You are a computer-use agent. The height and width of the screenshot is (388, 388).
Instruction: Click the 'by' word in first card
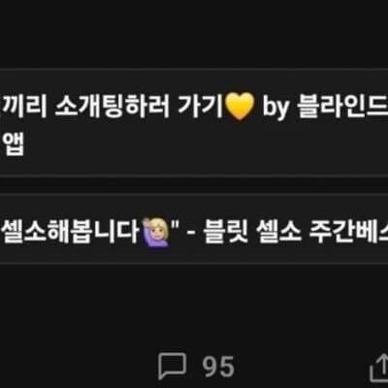(x=275, y=109)
